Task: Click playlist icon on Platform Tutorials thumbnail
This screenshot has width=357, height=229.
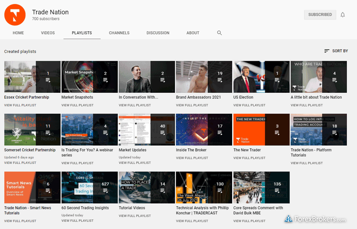Action: click(334, 133)
